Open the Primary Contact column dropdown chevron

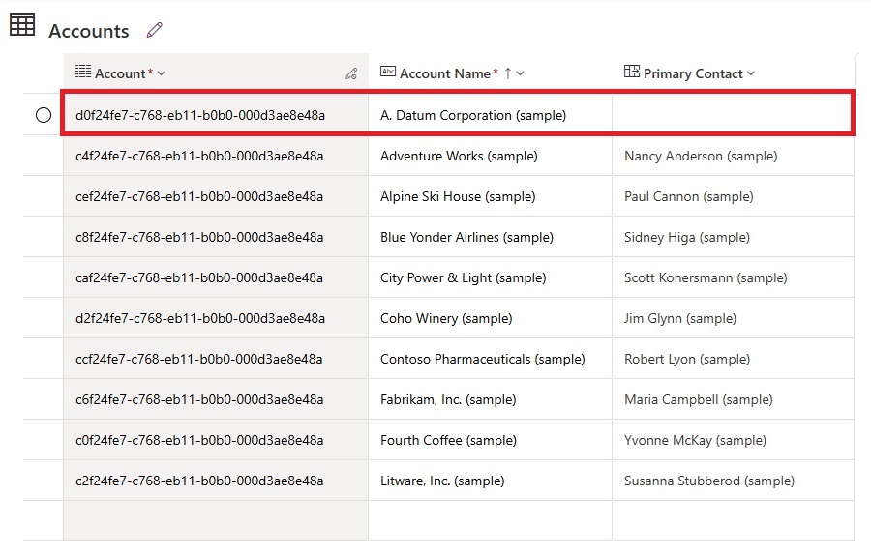pos(751,73)
